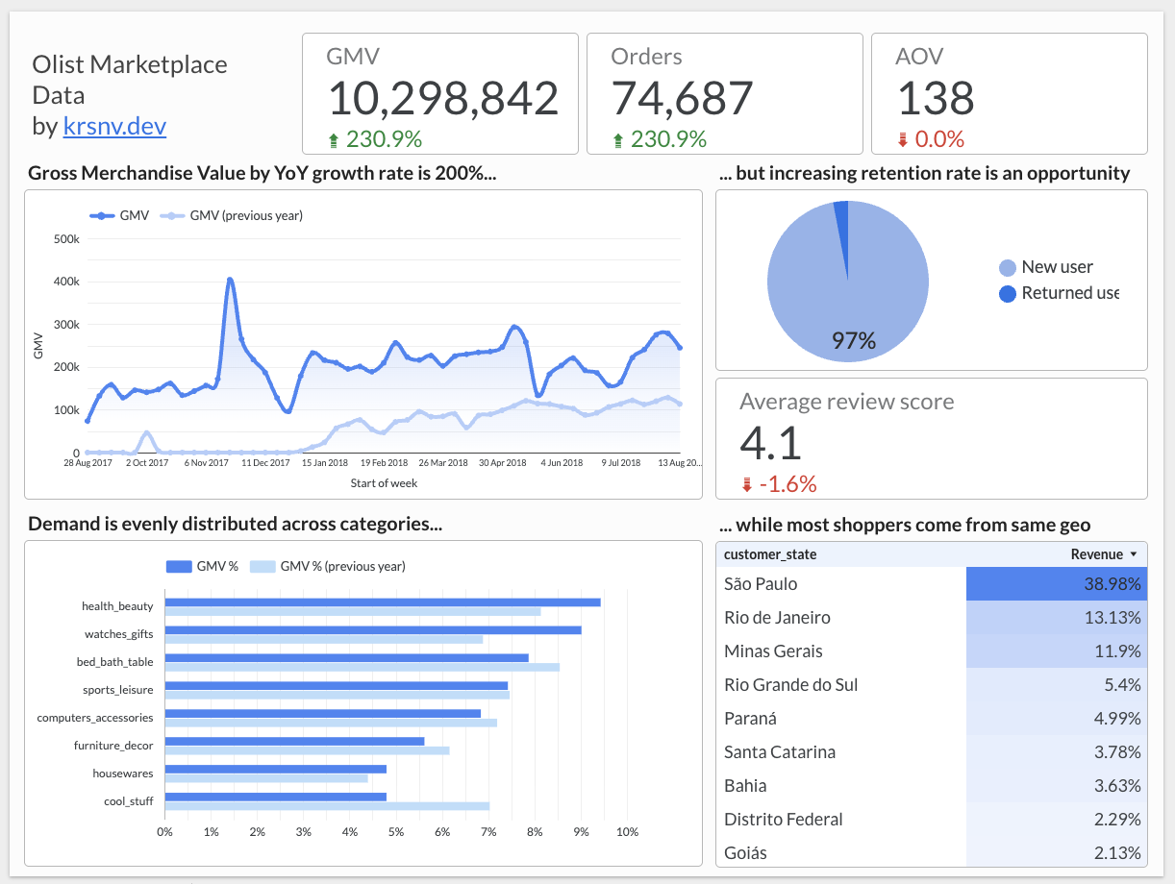This screenshot has height=884, width=1175.
Task: Click the New user legend dot
Action: pyautogui.click(x=1009, y=267)
